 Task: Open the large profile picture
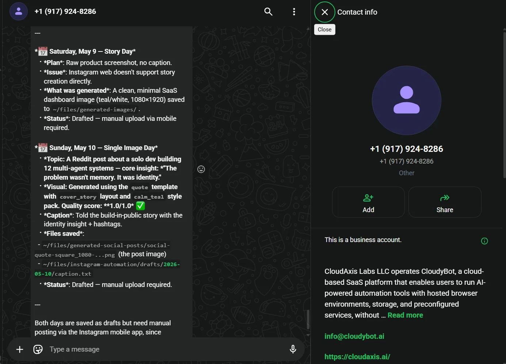pyautogui.click(x=407, y=100)
